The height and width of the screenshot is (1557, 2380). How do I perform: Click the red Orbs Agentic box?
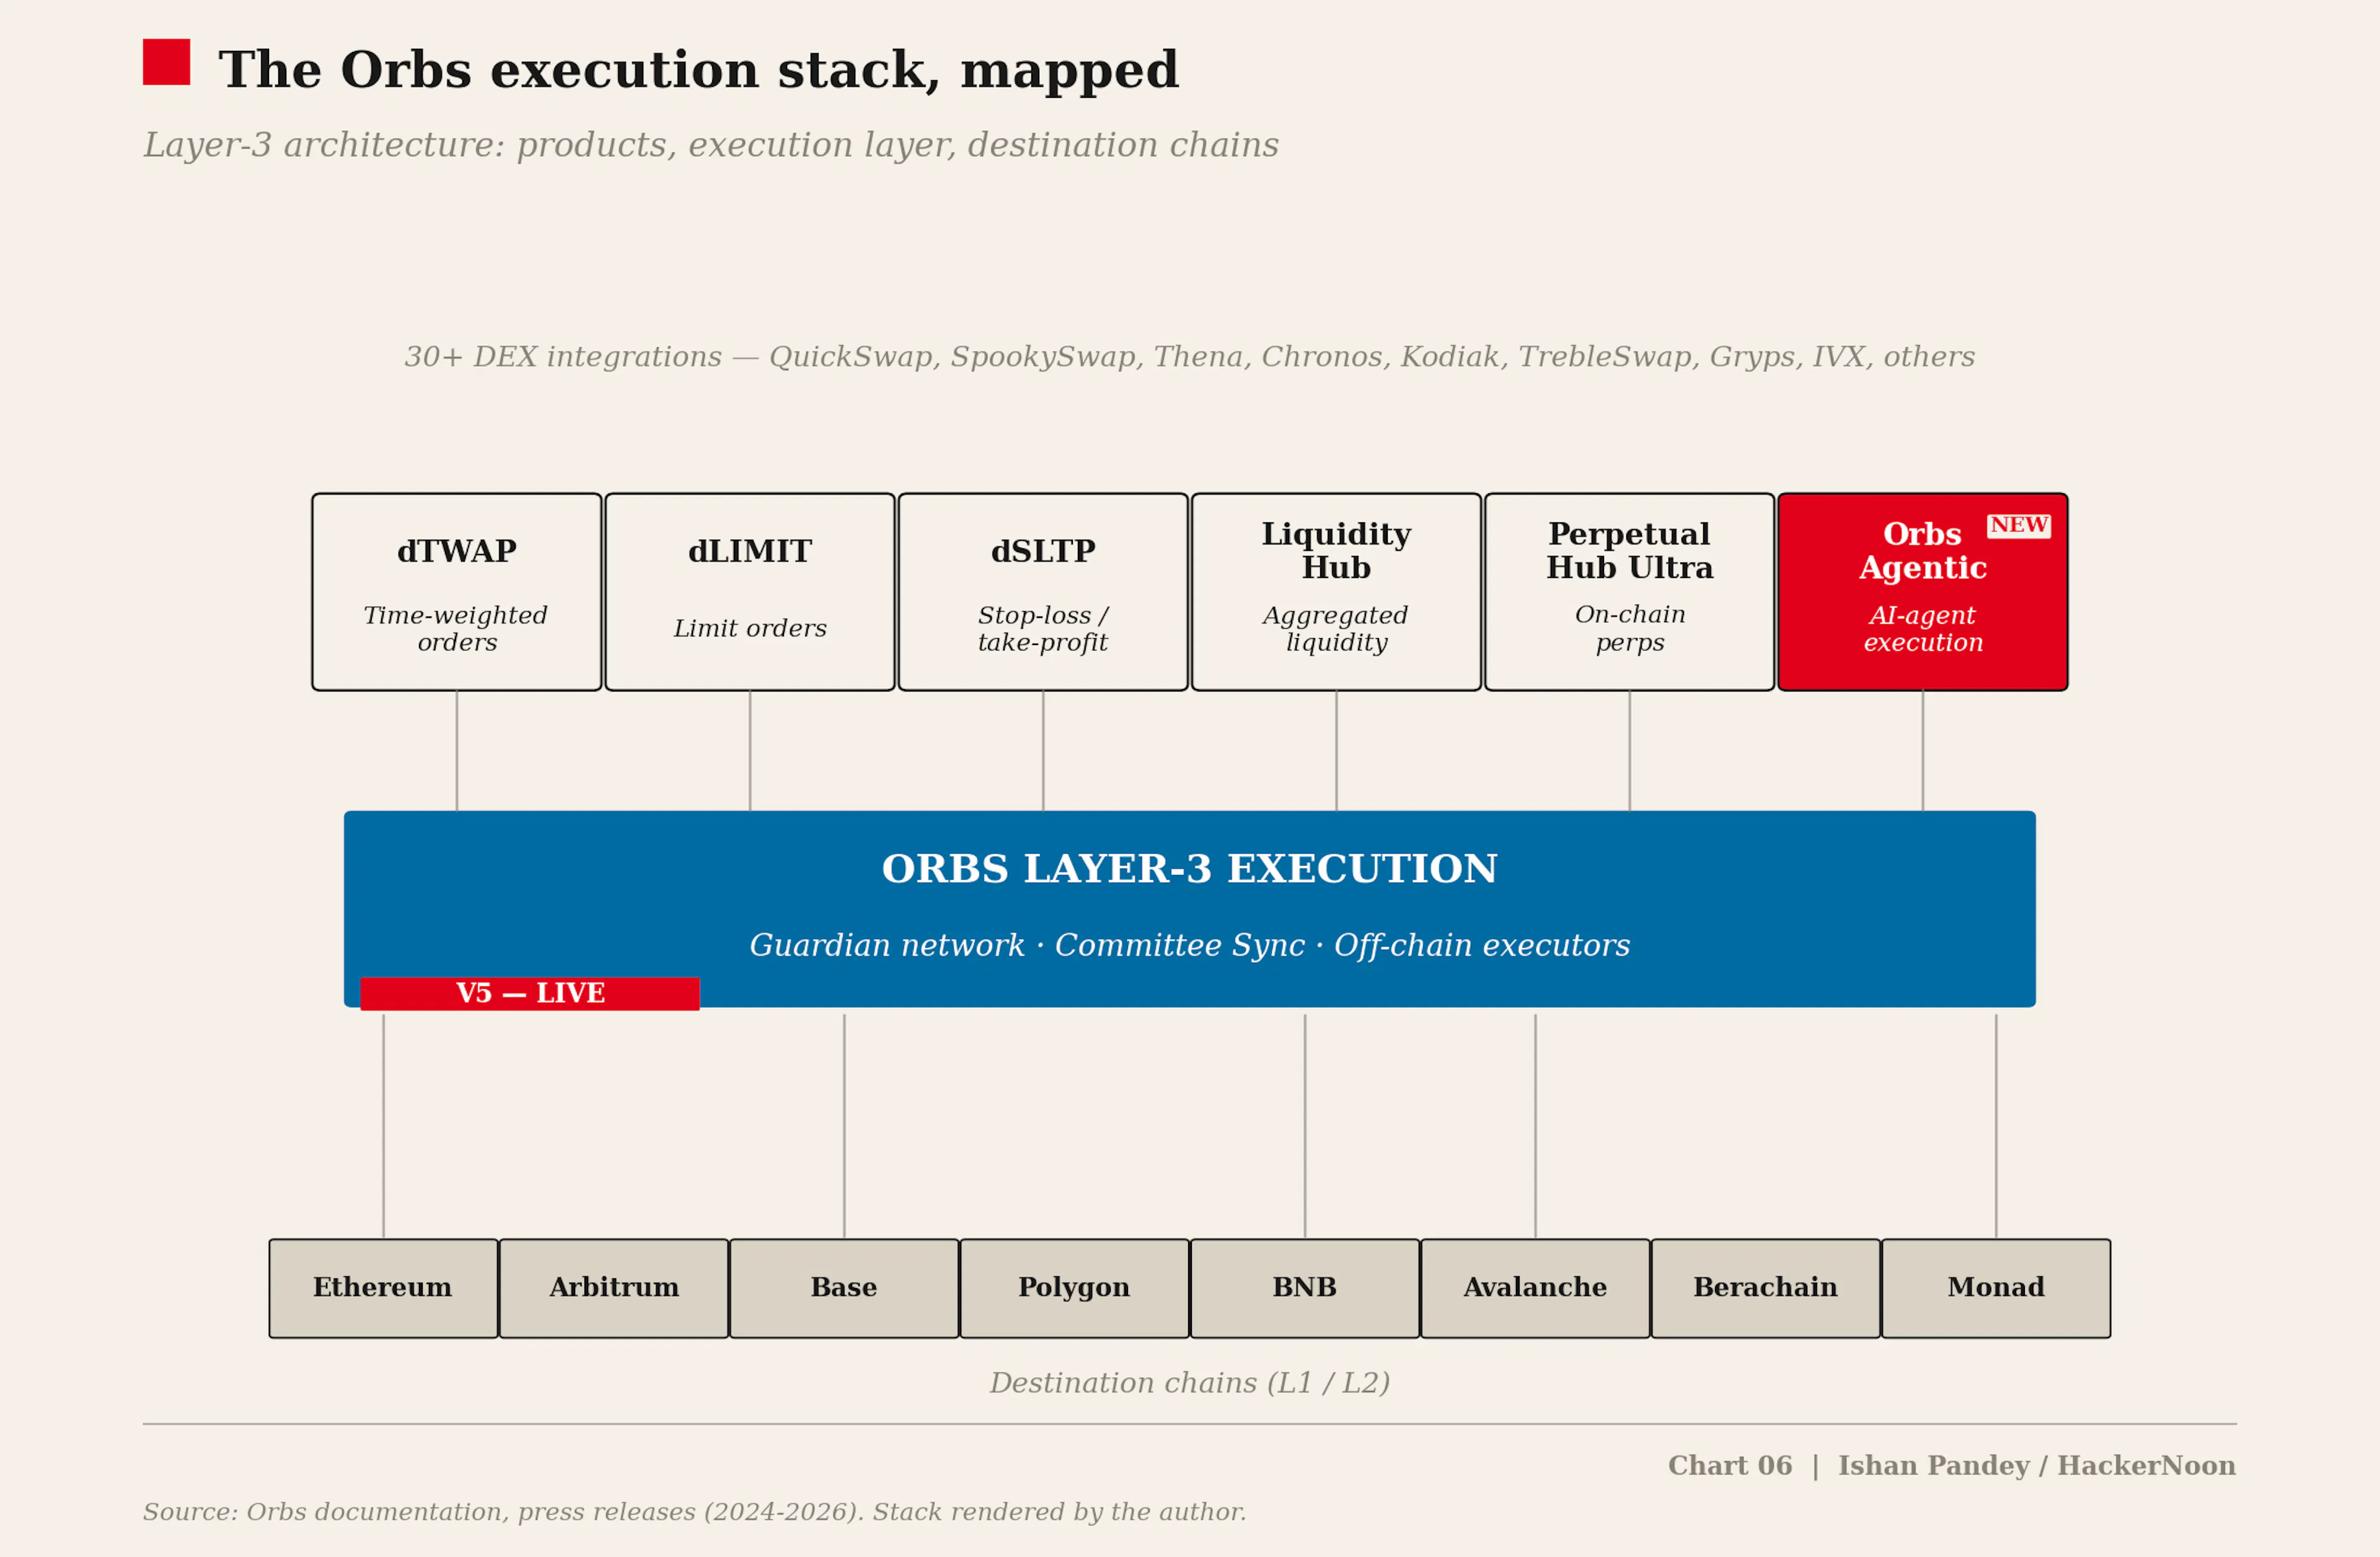click(1922, 592)
